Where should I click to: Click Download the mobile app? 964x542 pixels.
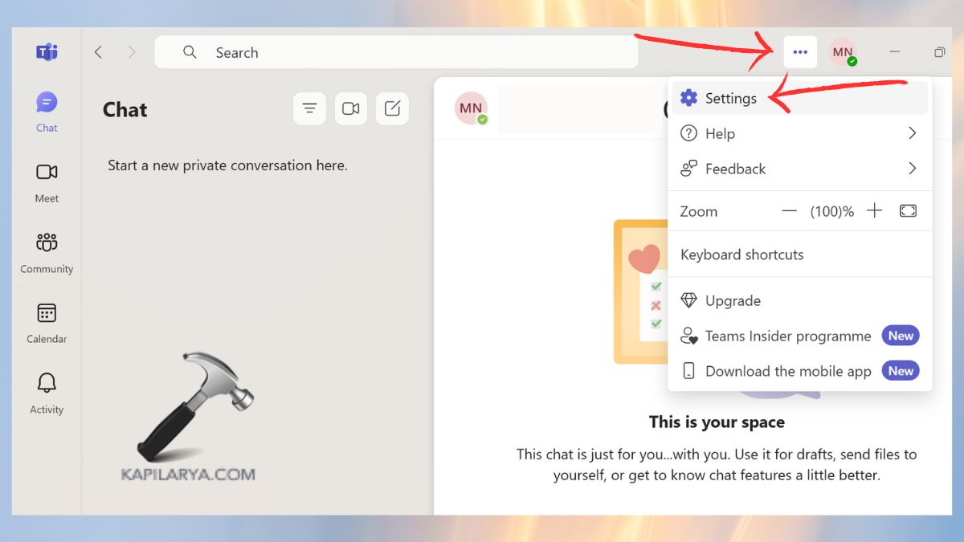[787, 371]
